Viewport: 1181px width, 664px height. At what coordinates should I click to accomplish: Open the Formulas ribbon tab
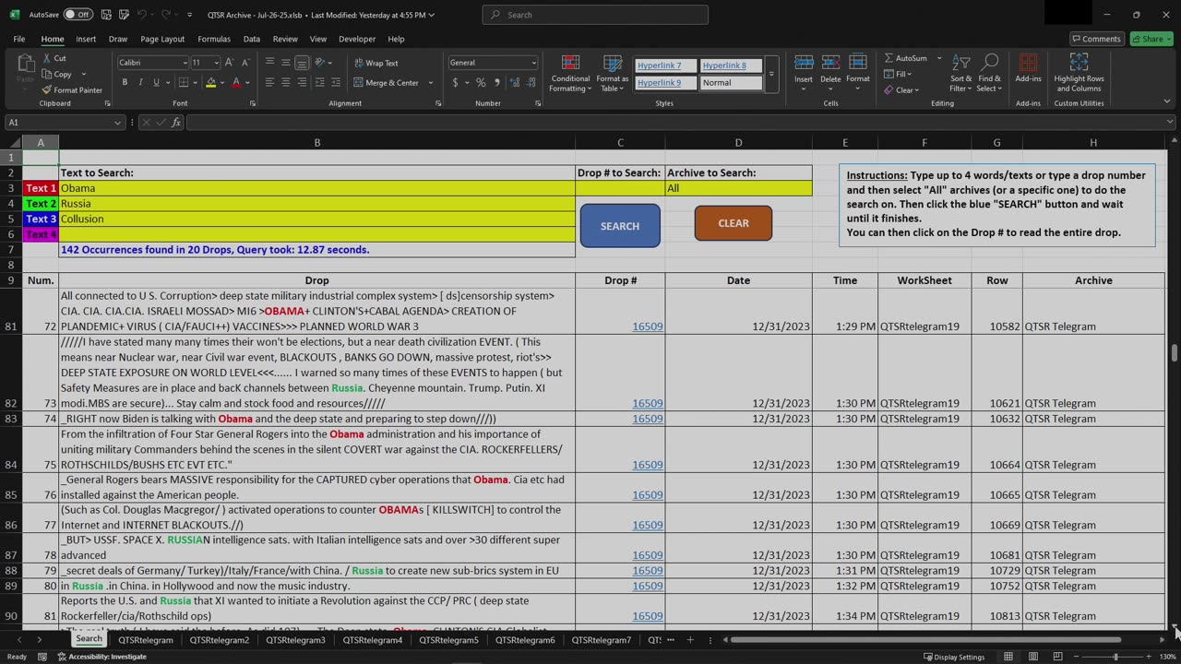[x=214, y=39]
